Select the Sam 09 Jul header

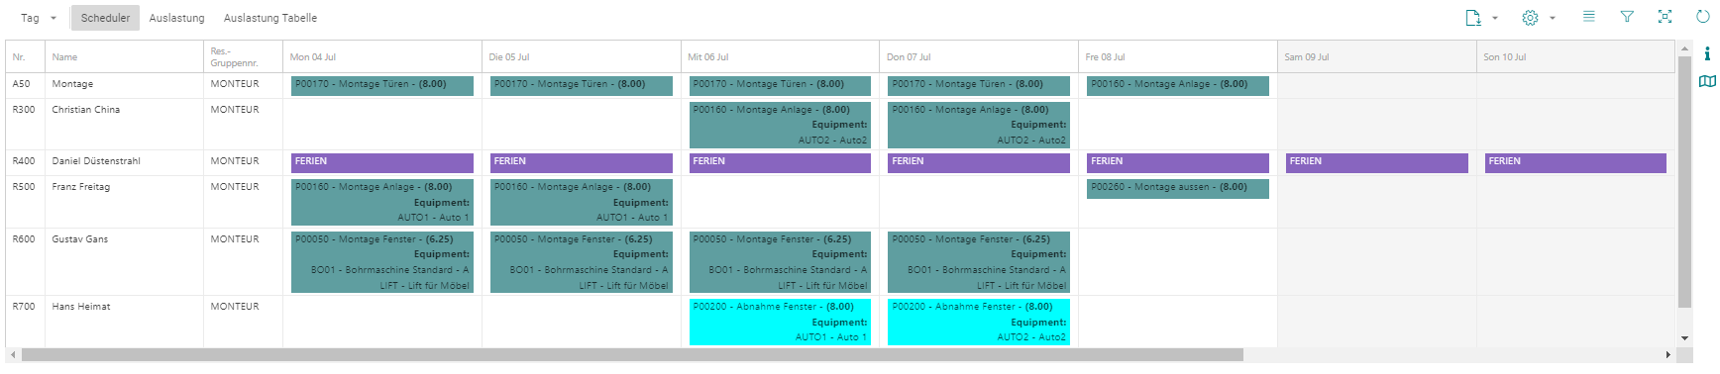pos(1377,56)
